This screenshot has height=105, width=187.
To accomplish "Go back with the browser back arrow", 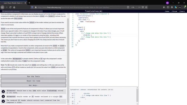I will pos(2,7).
